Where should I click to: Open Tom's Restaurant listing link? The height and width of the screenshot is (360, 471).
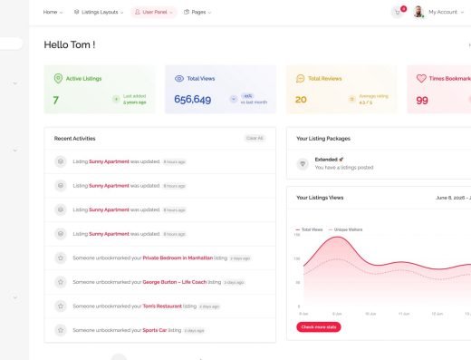162,306
